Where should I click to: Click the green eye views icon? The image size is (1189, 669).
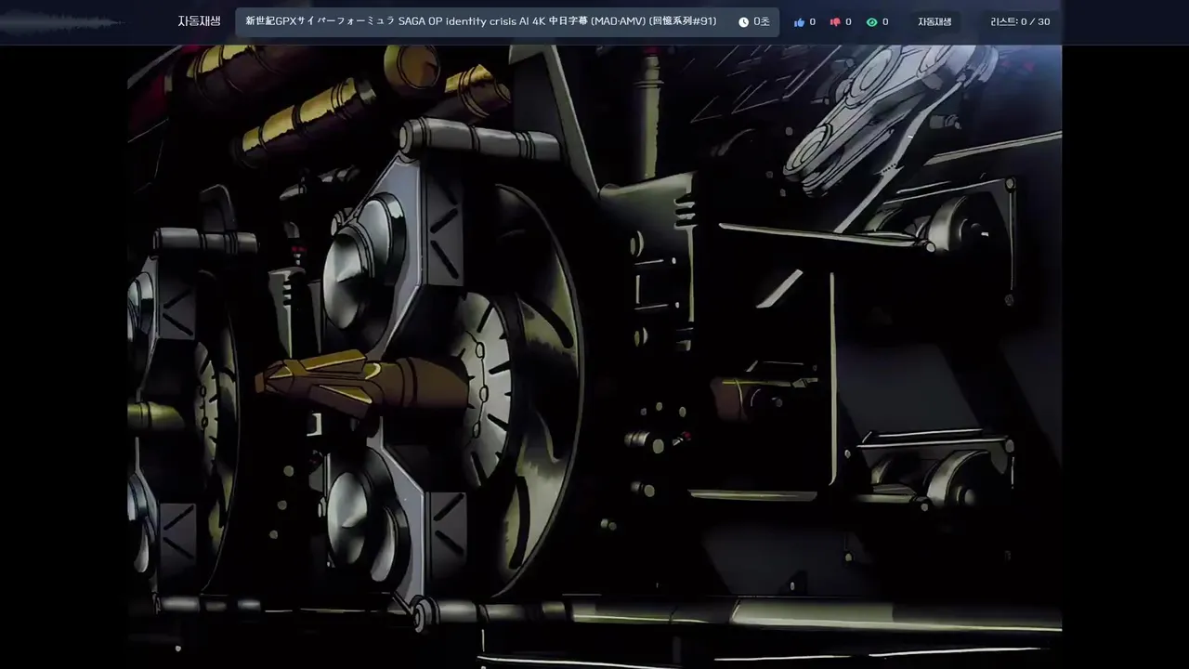(871, 22)
